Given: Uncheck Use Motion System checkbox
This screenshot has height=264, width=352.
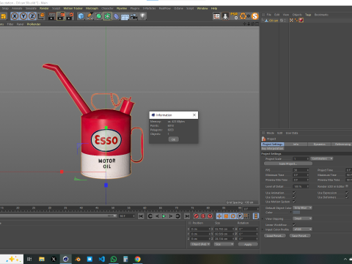Looking at the screenshot, I should pyautogui.click(x=294, y=202).
